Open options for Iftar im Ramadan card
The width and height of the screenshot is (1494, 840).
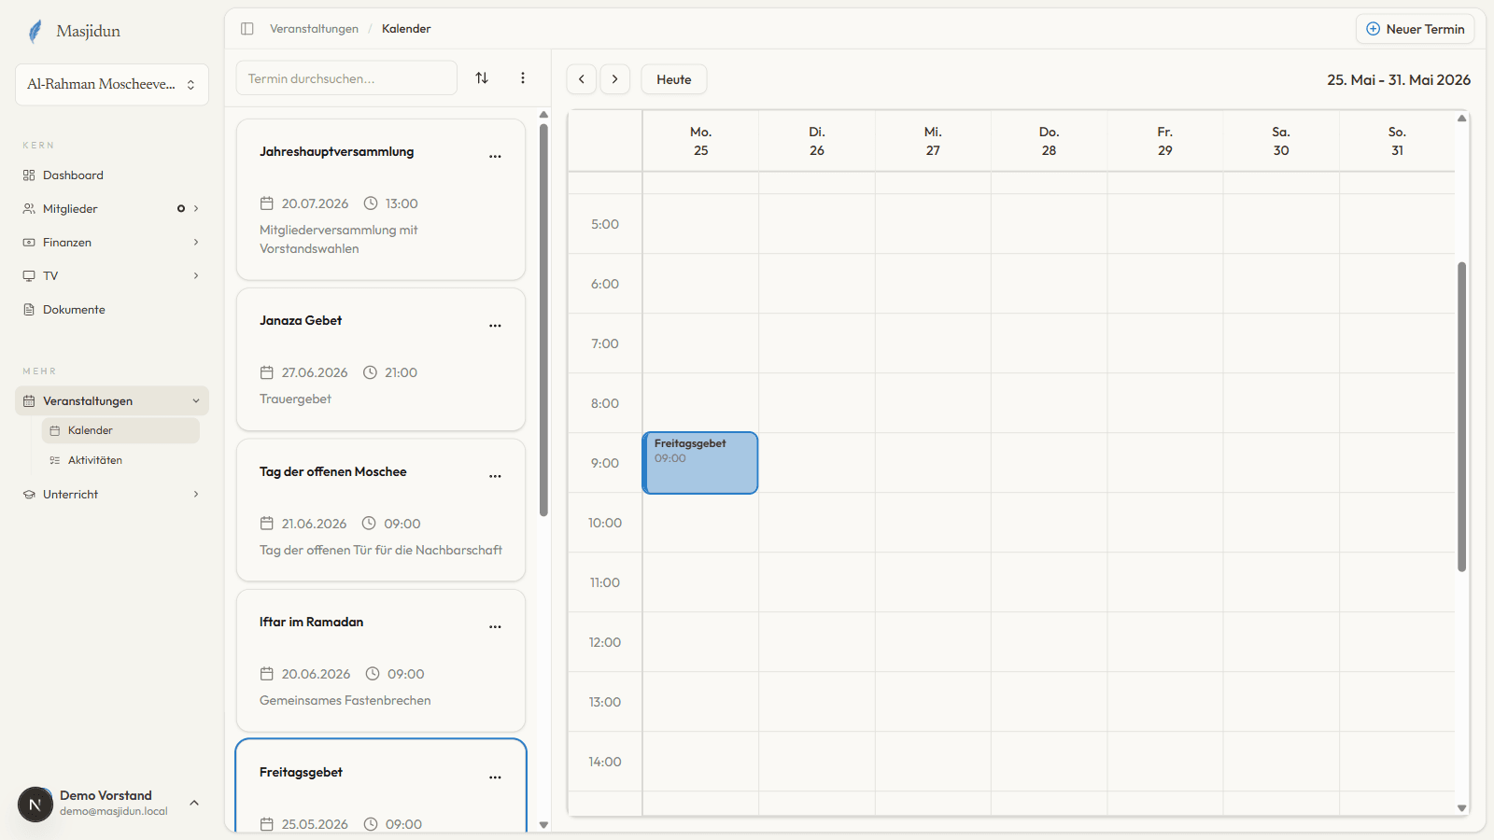point(495,627)
